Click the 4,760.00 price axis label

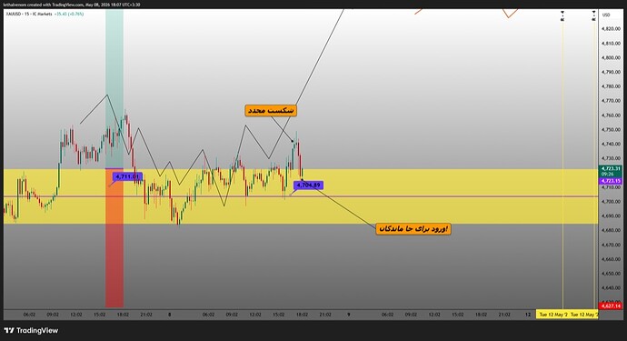611,115
